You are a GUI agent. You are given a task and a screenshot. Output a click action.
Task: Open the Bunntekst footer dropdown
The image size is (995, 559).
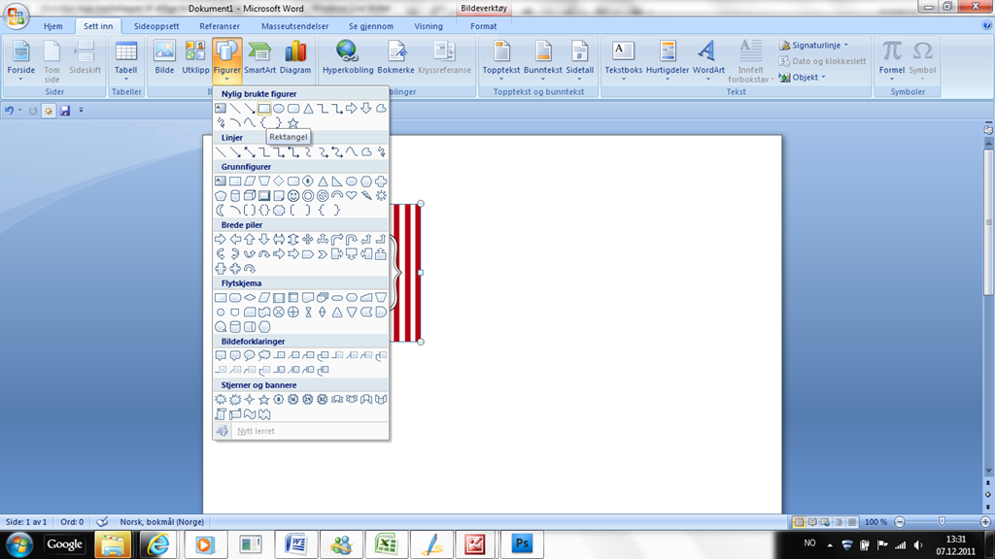[542, 60]
